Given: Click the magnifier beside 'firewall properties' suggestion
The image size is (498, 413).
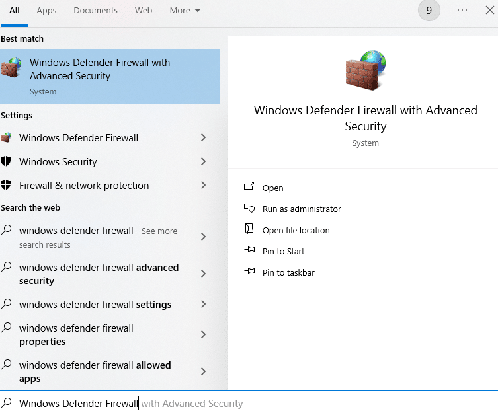Looking at the screenshot, I should tap(7, 327).
